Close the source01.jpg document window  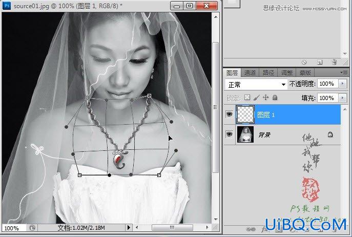[207, 6]
